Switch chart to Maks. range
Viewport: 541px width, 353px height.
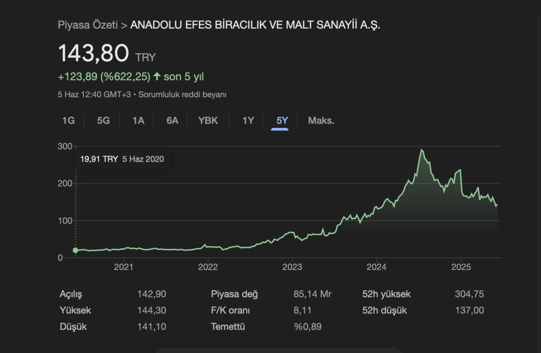point(321,120)
